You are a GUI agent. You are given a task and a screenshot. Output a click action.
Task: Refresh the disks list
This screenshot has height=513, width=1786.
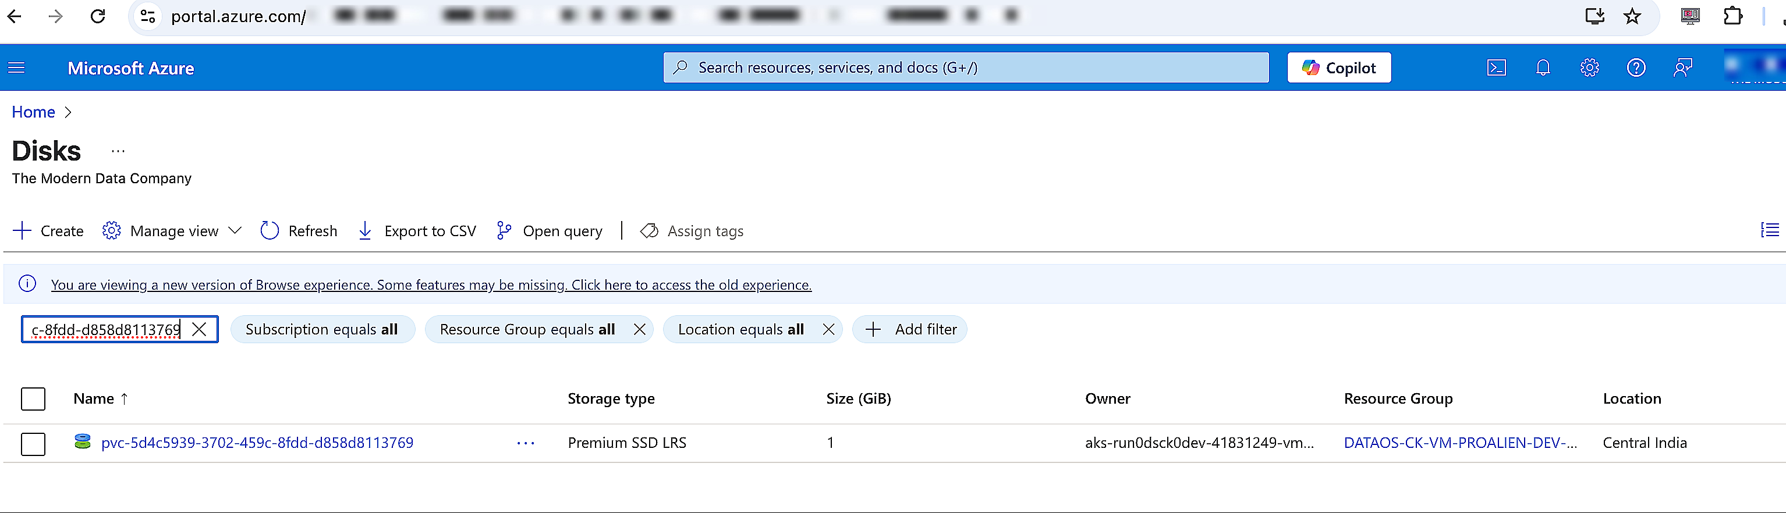click(299, 231)
